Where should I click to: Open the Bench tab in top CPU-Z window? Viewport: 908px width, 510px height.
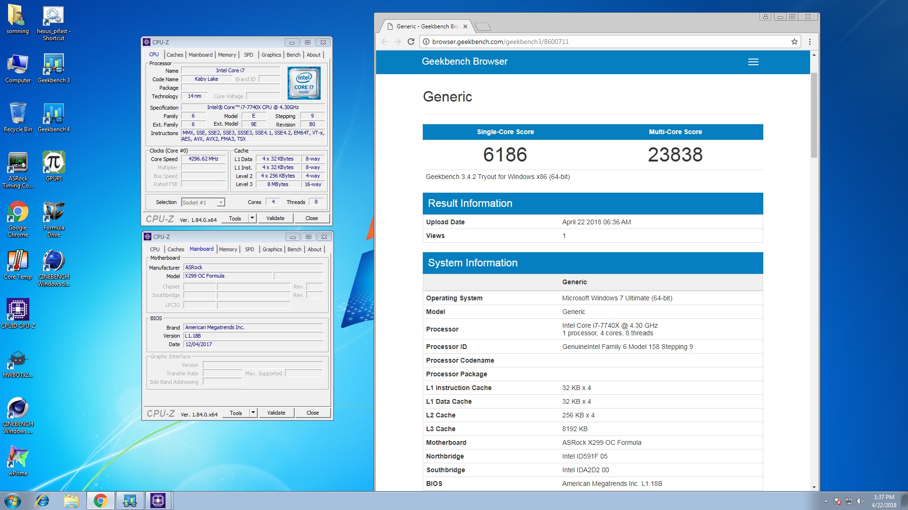click(293, 55)
